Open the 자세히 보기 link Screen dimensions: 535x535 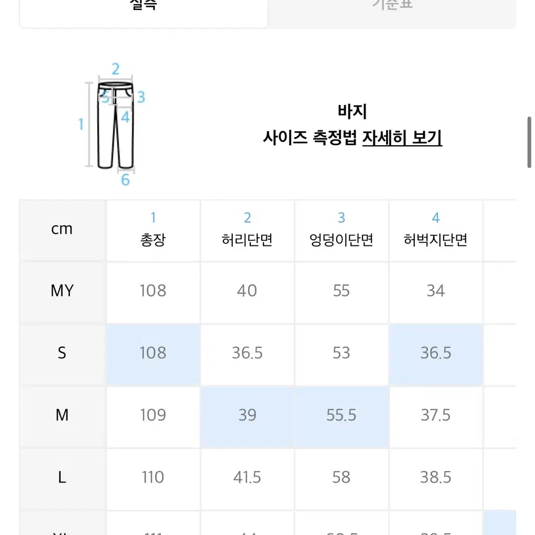(402, 138)
